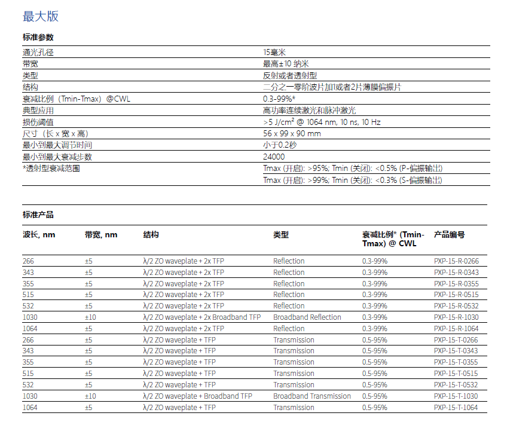Select the 标准参数 section title
This screenshot has width=507, height=425.
(38, 38)
